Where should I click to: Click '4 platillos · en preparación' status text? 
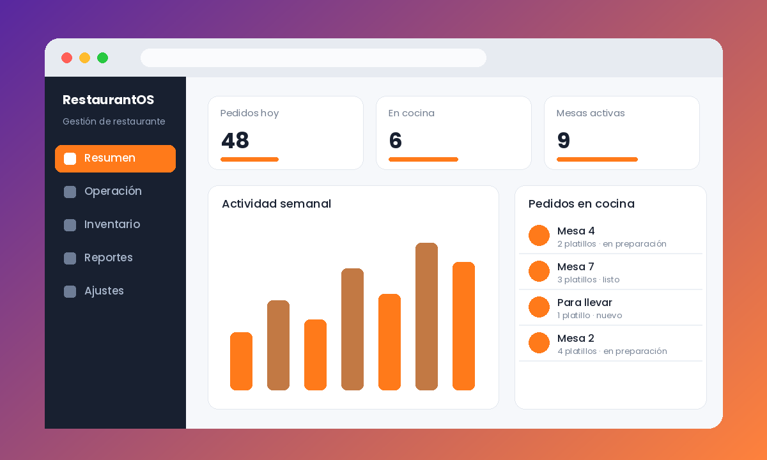click(612, 351)
